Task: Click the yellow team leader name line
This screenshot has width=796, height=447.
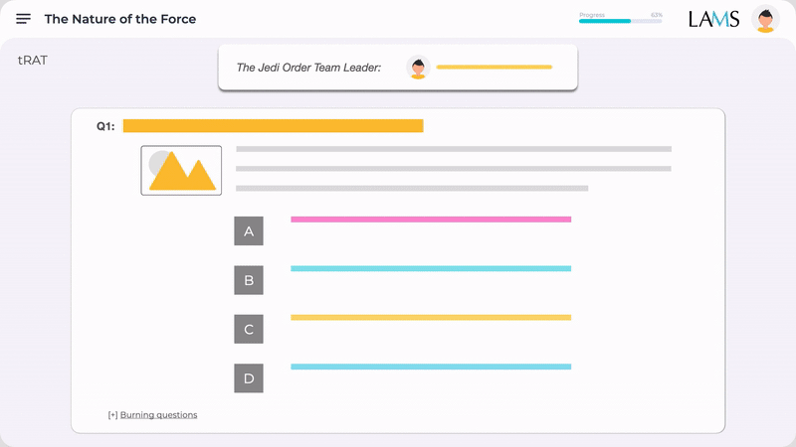Action: (x=495, y=67)
